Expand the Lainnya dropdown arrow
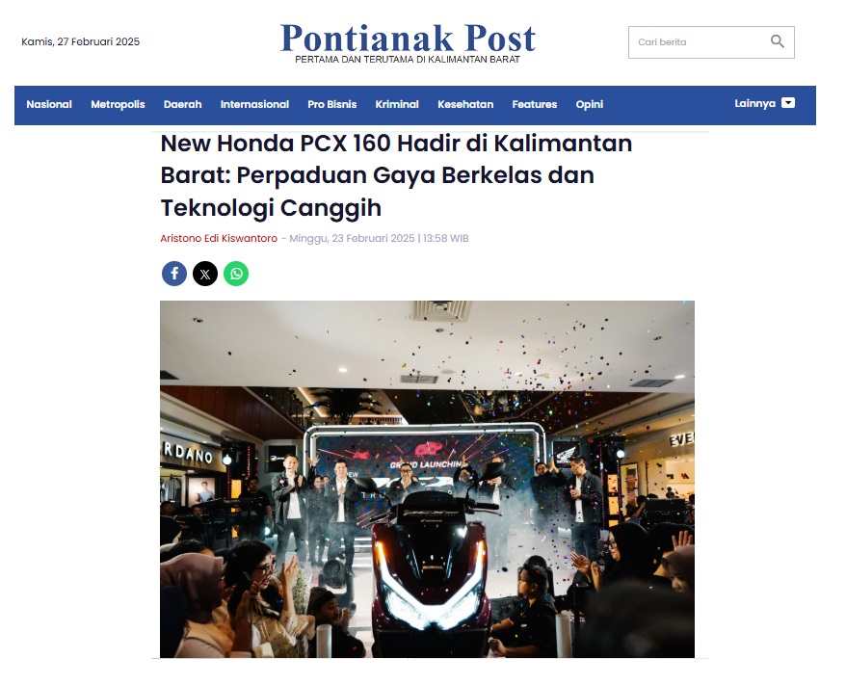The width and height of the screenshot is (846, 685). click(788, 103)
